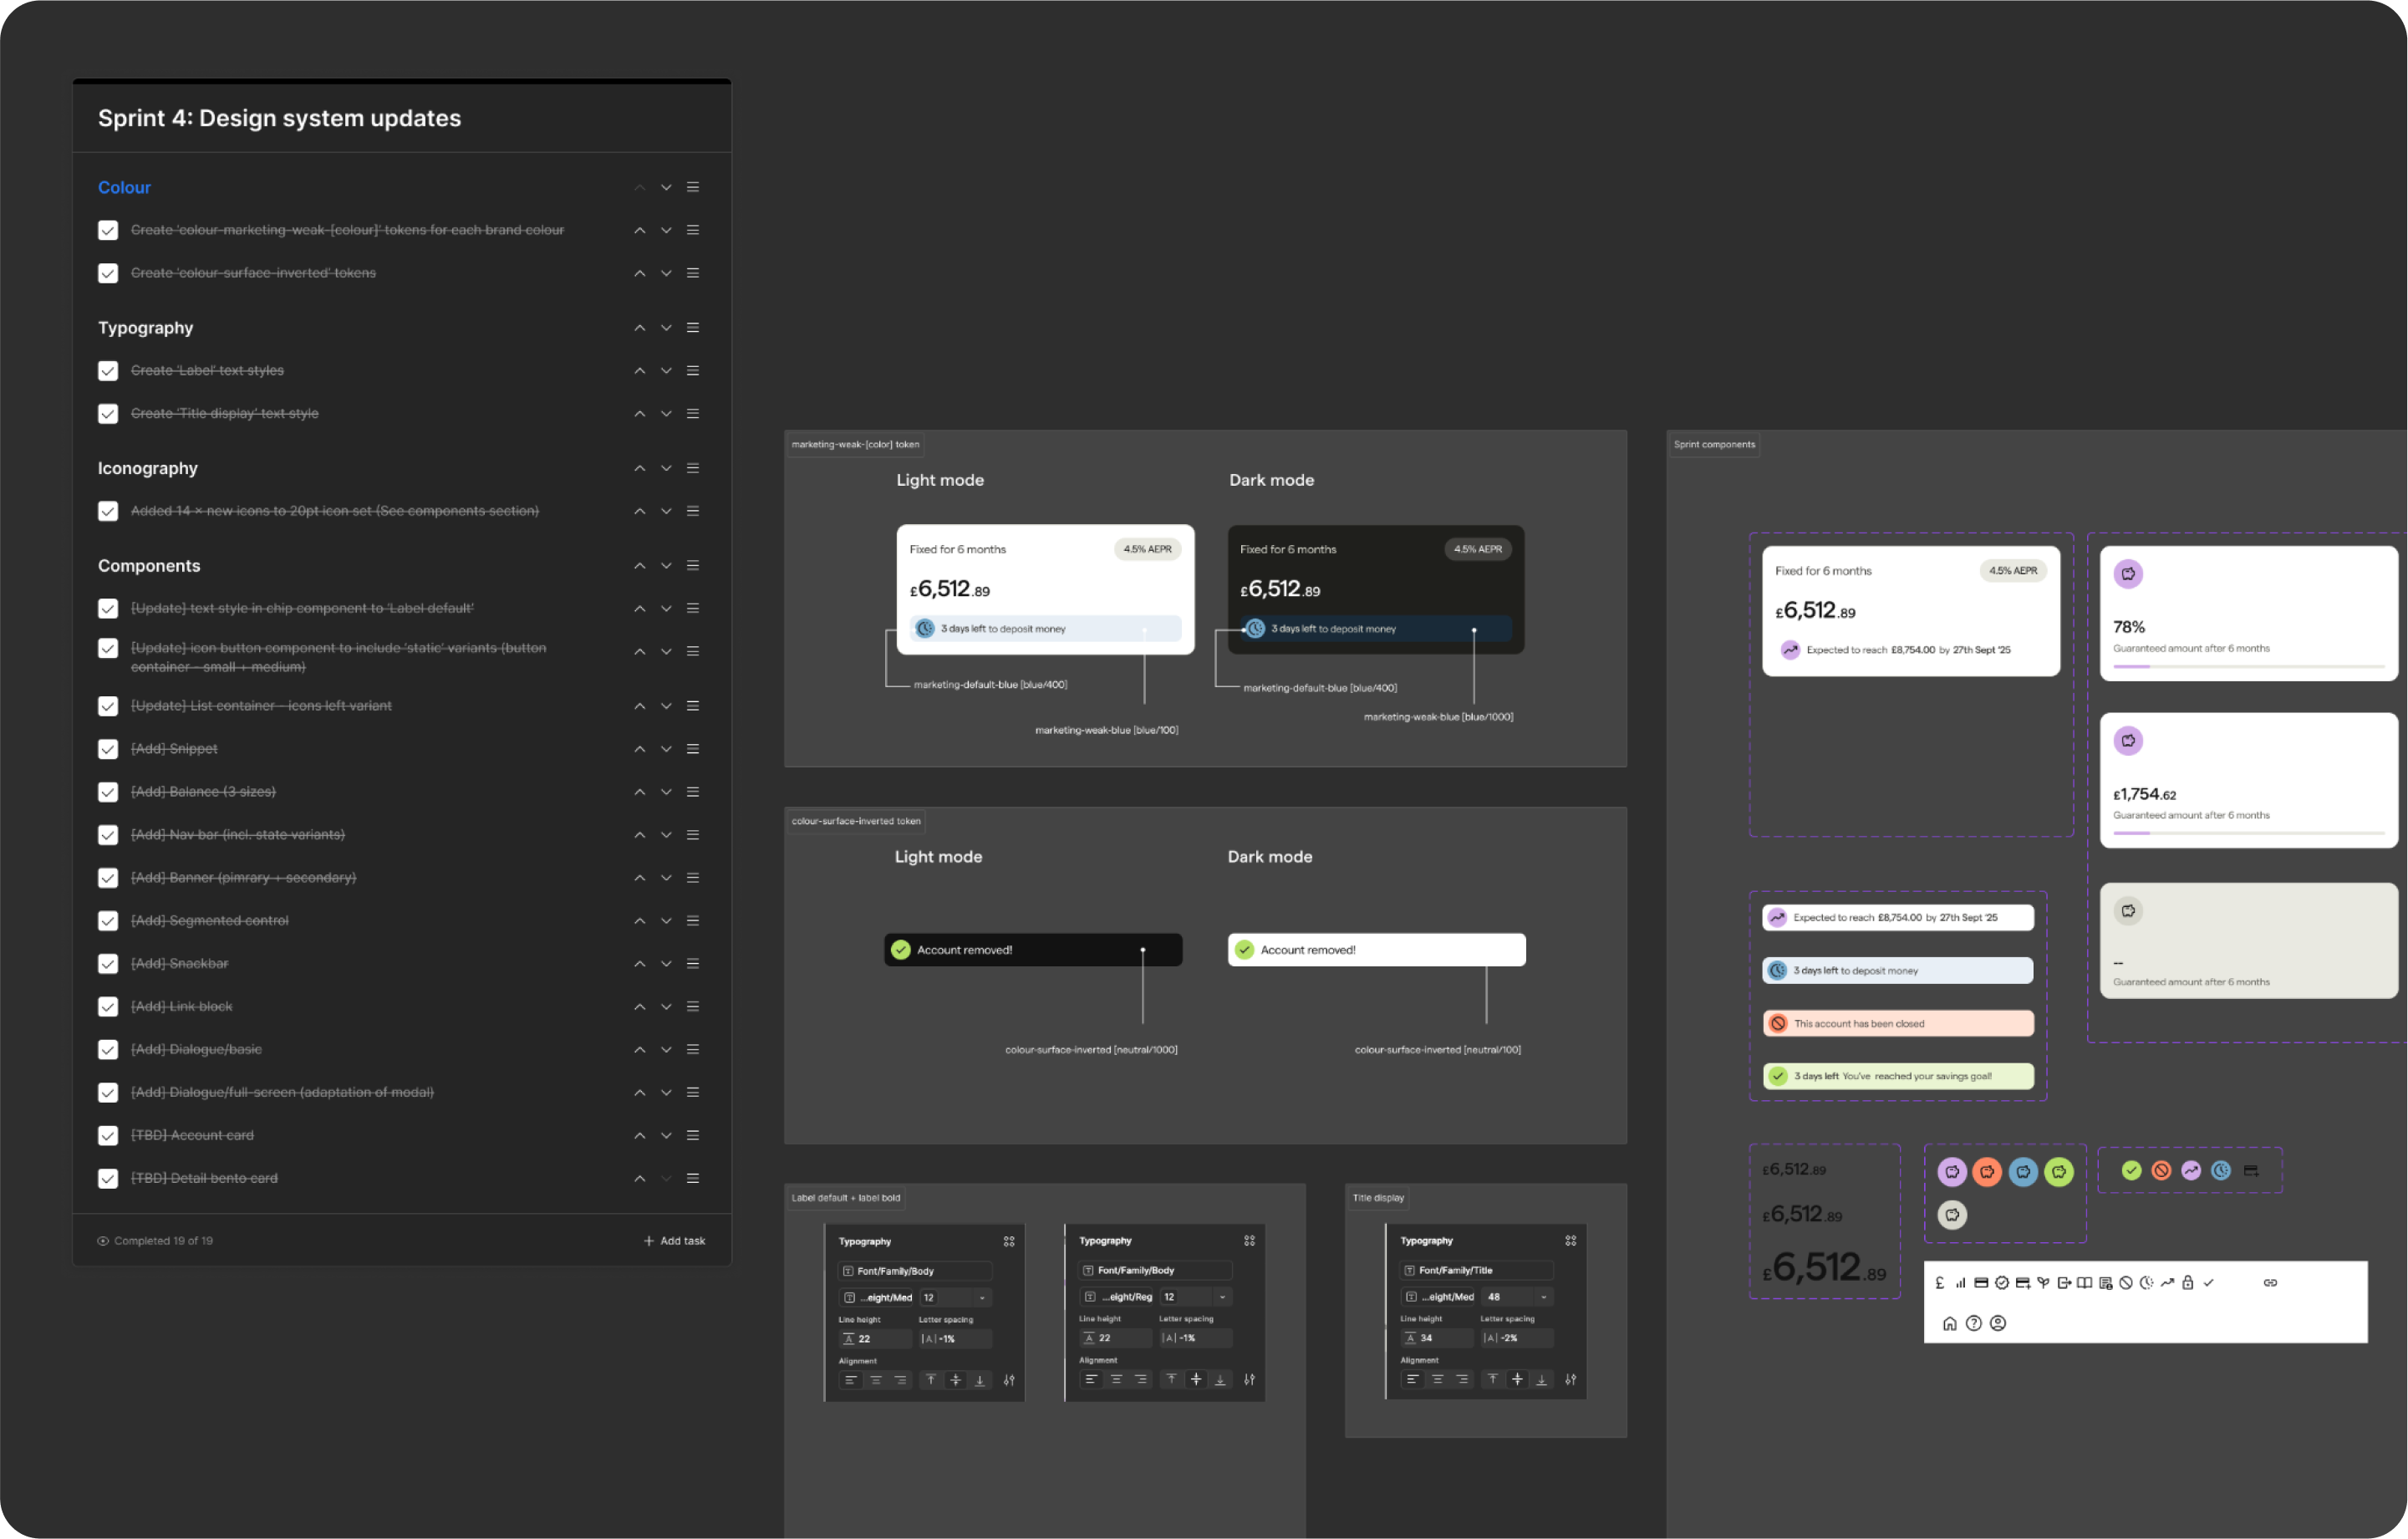This screenshot has width=2408, height=1539.
Task: Open '[Add] Banner' row menu handle
Action: coord(693,878)
